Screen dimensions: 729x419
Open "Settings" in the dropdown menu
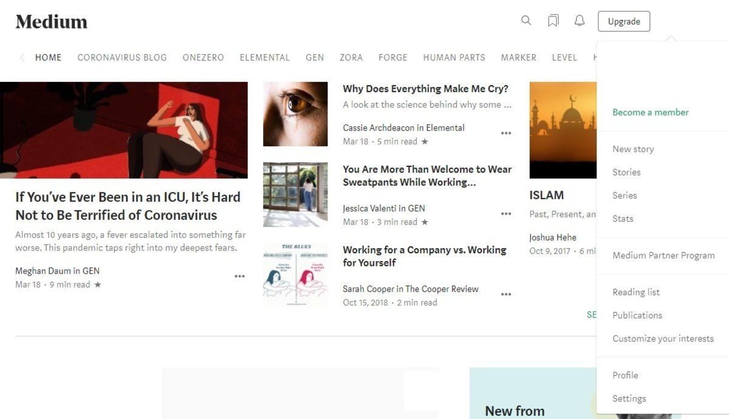click(x=629, y=398)
